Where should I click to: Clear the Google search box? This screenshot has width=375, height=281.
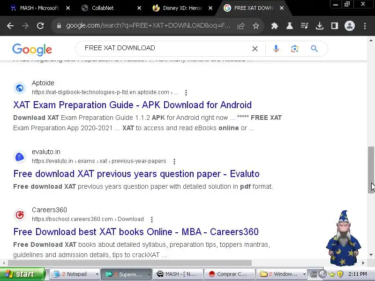255,49
